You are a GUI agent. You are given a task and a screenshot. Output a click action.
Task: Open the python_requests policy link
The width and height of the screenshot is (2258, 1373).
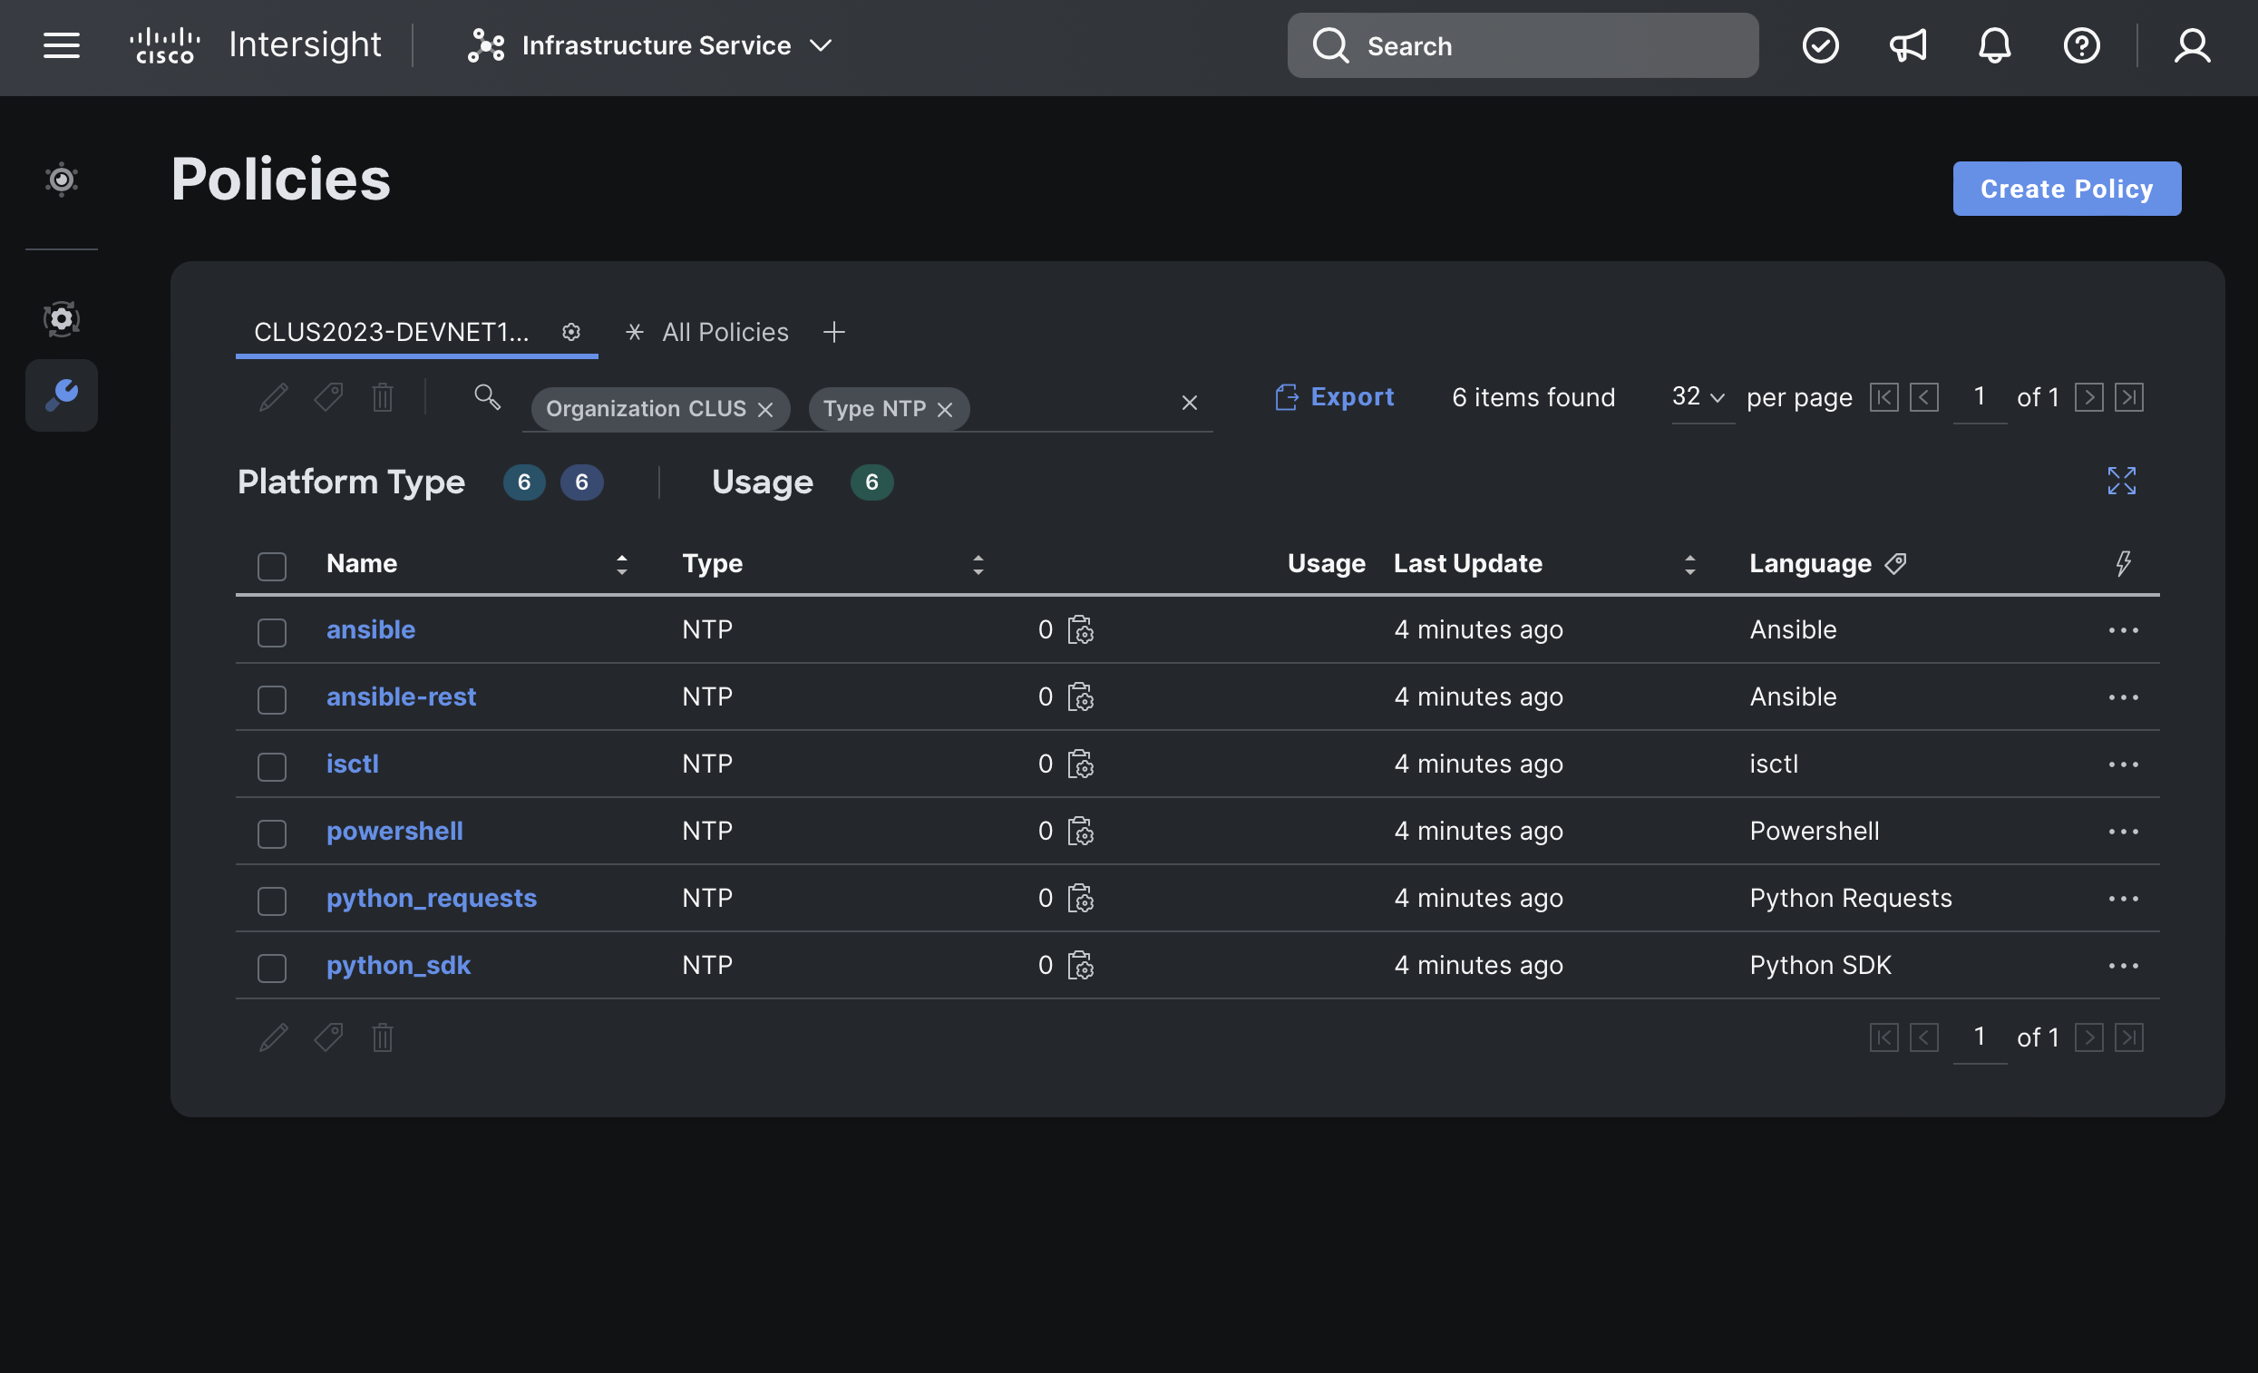tap(431, 897)
